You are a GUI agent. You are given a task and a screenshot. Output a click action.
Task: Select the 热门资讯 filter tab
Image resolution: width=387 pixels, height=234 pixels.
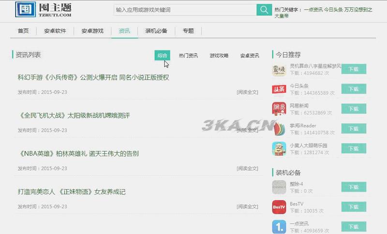click(188, 56)
